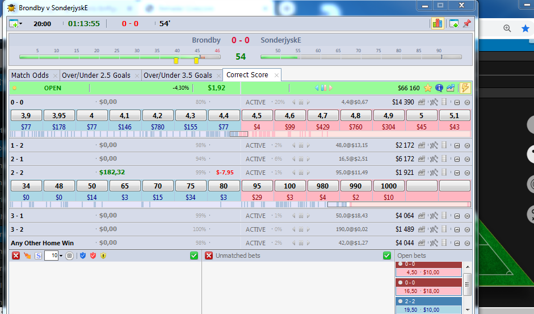Step back with the market header left arrow
This screenshot has height=314, width=534.
click(317, 88)
